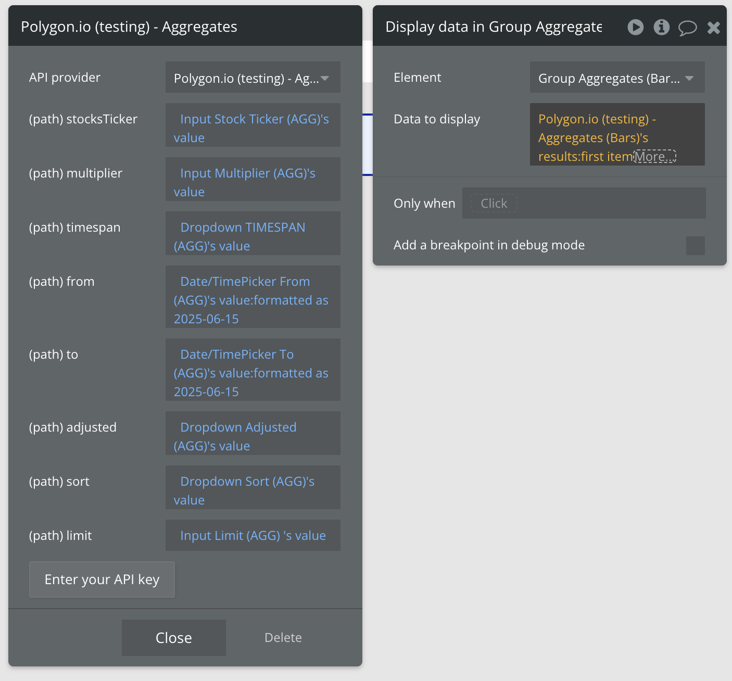Click the comment bubble icon
The height and width of the screenshot is (681, 732).
tap(687, 28)
